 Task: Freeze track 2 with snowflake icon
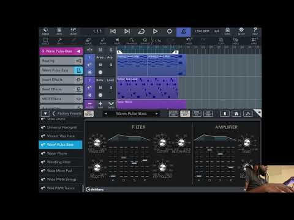tap(89, 95)
